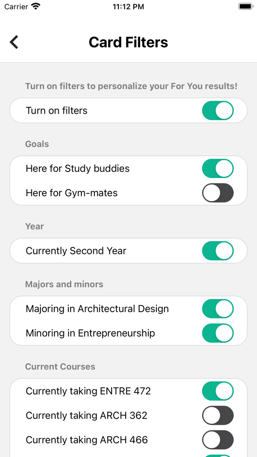Turn off Currently taking ENTRE 472
The image size is (257, 457).
218,391
